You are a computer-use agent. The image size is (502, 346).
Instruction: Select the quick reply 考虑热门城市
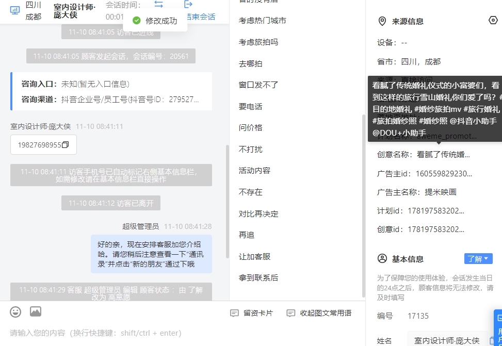point(263,21)
